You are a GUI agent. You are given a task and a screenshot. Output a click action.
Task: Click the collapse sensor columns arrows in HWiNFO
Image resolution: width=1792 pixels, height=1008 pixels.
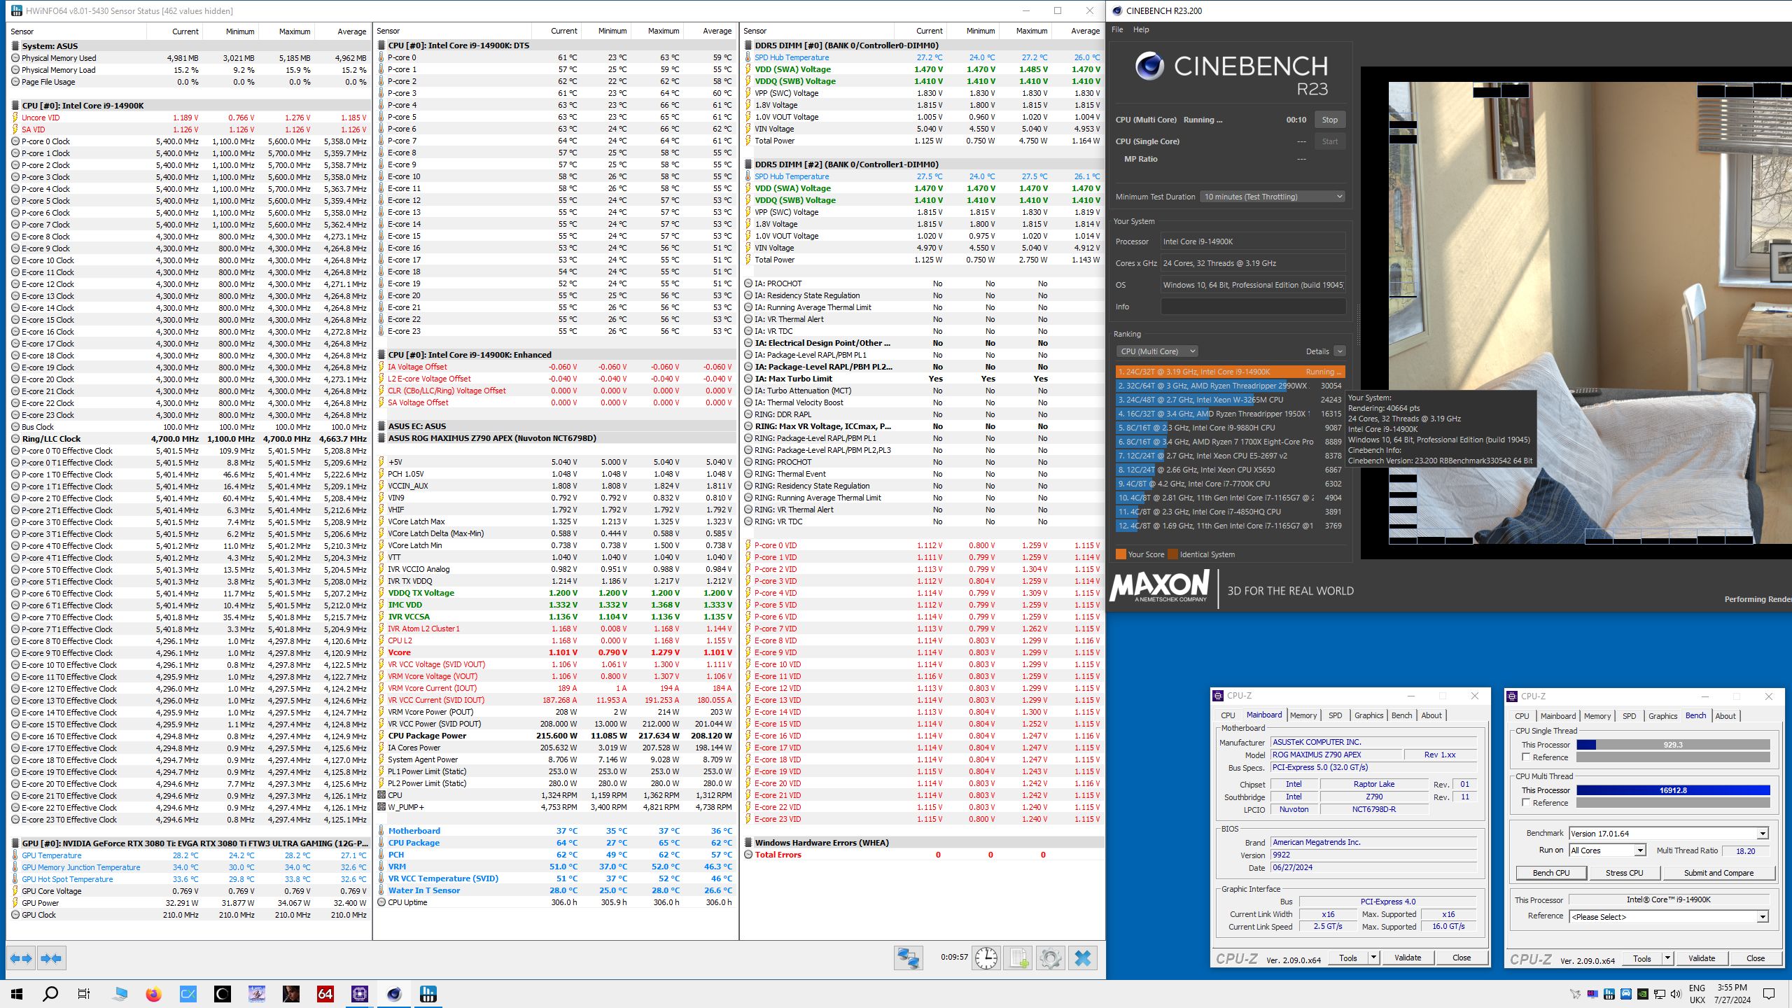51,958
